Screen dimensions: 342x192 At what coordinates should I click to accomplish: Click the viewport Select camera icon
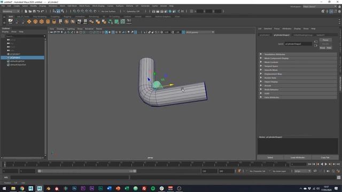(x=51, y=32)
